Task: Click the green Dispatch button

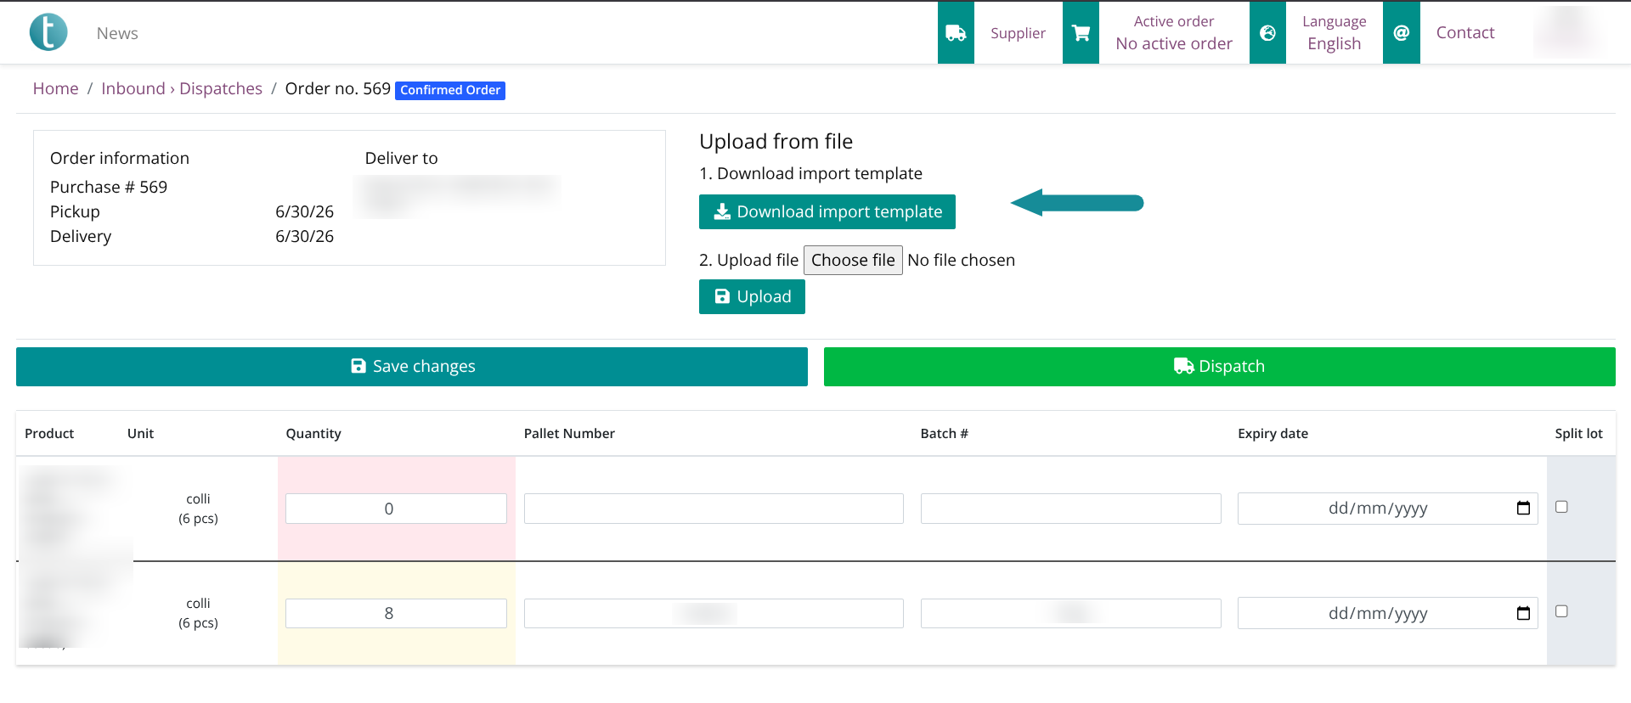Action: point(1220,366)
